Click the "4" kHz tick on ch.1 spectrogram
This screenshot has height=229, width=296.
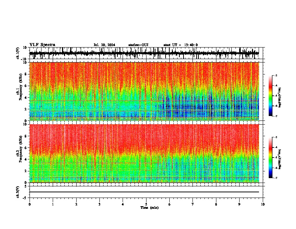click(26, 98)
